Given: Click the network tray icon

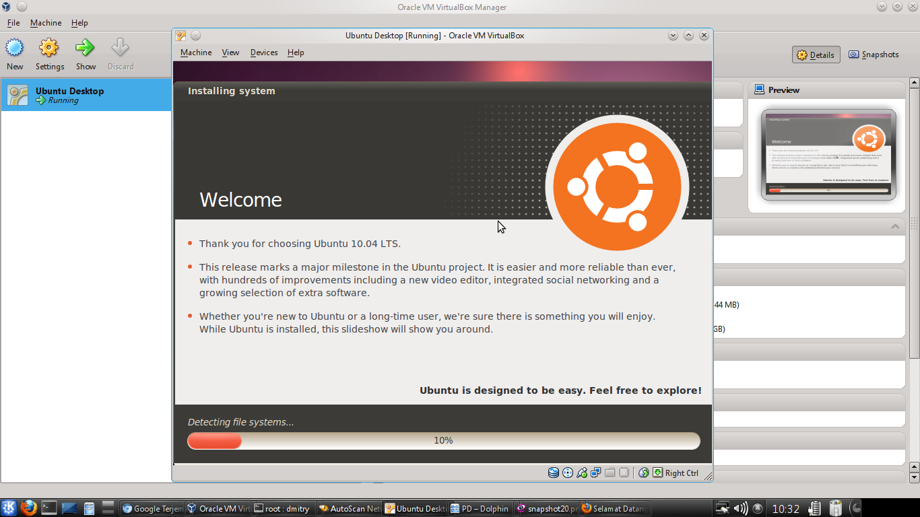Looking at the screenshot, I should 722,508.
